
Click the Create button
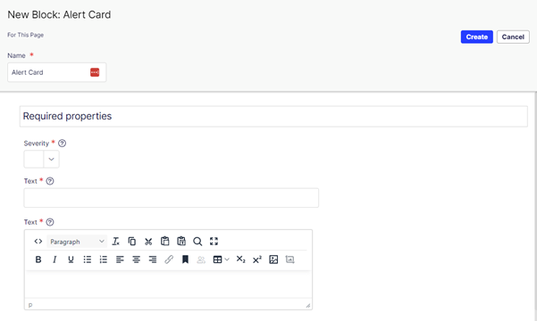tap(477, 37)
